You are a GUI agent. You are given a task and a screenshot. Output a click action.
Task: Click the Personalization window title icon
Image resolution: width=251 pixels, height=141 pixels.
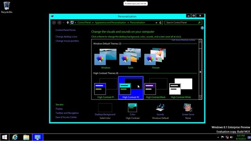[x=52, y=16]
